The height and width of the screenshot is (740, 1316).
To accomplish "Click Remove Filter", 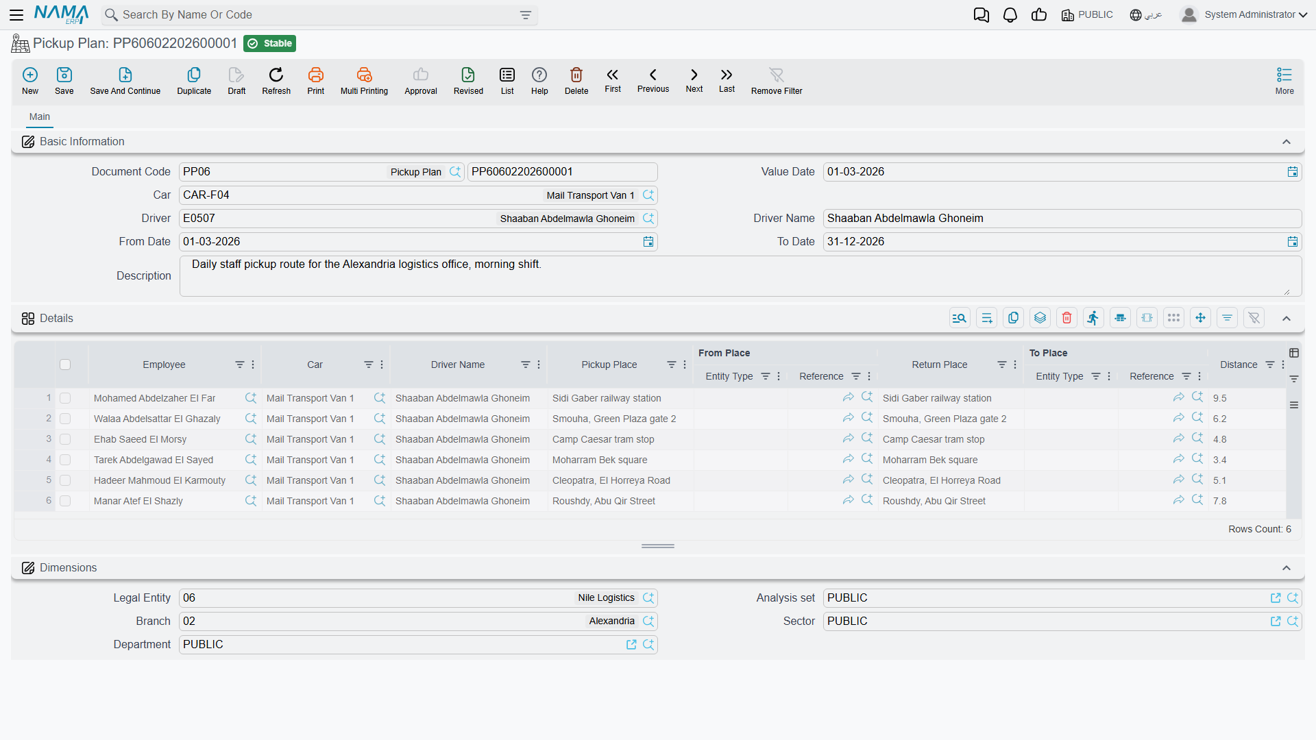I will pyautogui.click(x=777, y=80).
